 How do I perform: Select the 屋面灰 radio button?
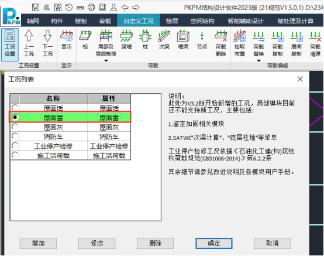click(15, 127)
